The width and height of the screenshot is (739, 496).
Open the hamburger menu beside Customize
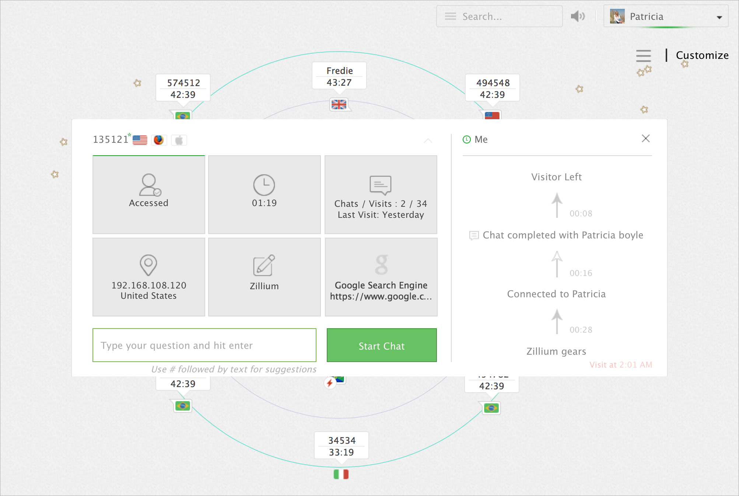643,56
